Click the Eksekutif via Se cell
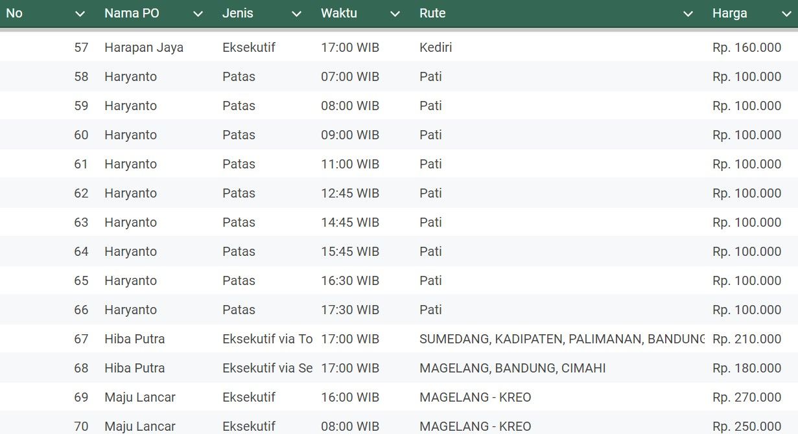798x434 pixels. click(268, 368)
